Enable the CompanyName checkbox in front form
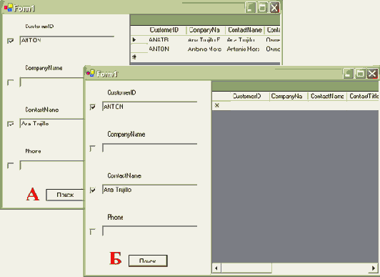The height and width of the screenshot is (277, 380). point(93,148)
